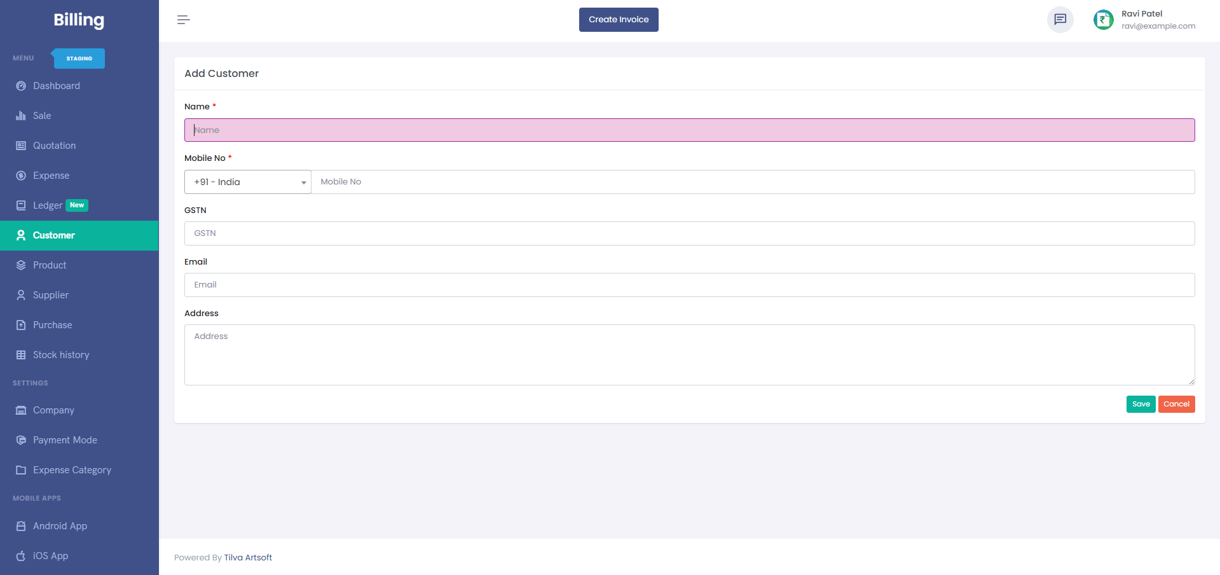Open the Stock history menu item

pos(60,354)
